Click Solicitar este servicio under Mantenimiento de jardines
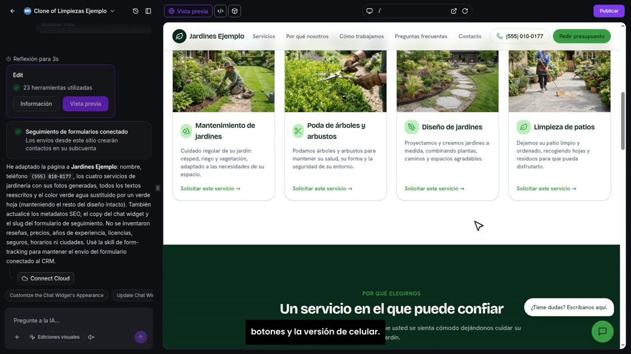The image size is (631, 354). point(210,188)
